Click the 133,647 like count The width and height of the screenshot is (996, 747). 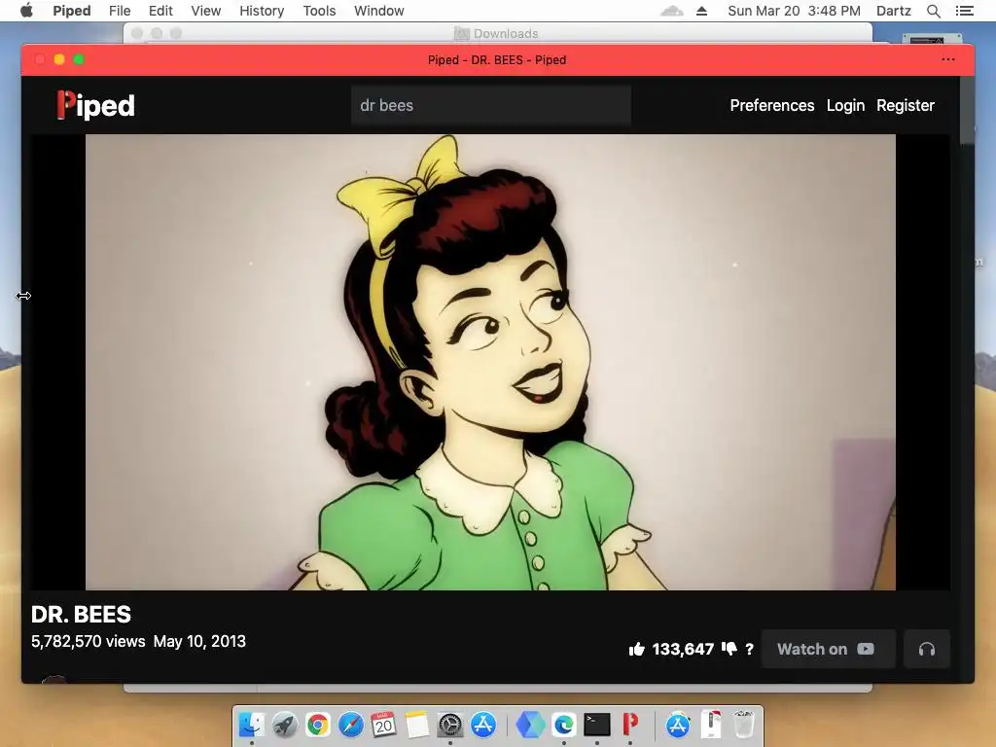click(x=683, y=649)
